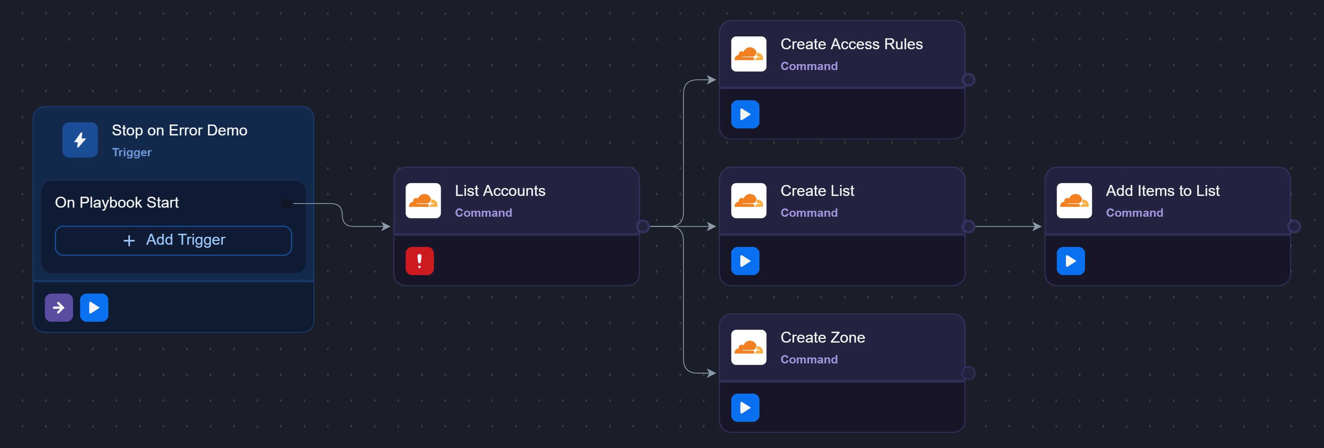Run the Create List command
The width and height of the screenshot is (1324, 448).
pos(745,261)
